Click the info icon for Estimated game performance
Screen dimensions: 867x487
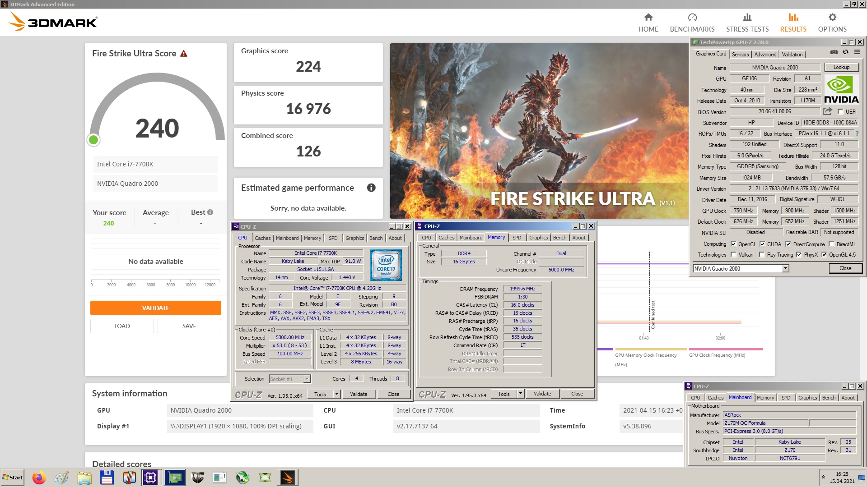371,188
